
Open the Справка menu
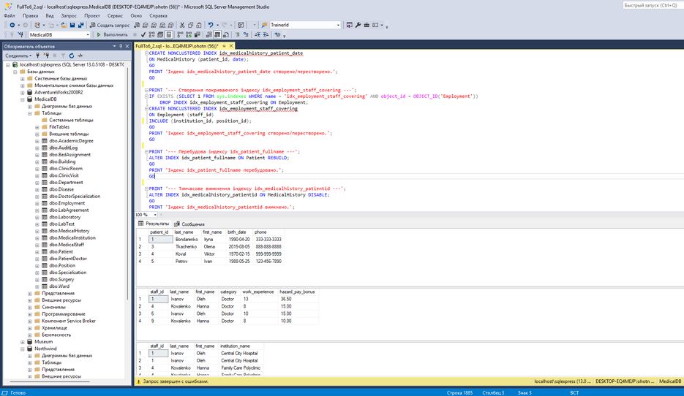[x=158, y=15]
